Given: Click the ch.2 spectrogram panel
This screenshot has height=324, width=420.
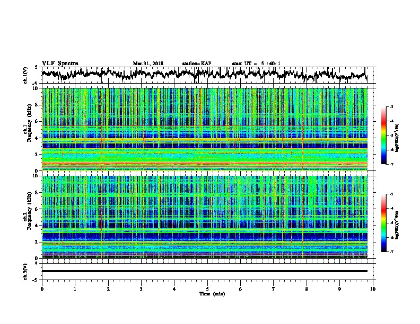Looking at the screenshot, I should pyautogui.click(x=205, y=217).
